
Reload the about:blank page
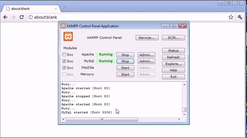tap(22, 17)
